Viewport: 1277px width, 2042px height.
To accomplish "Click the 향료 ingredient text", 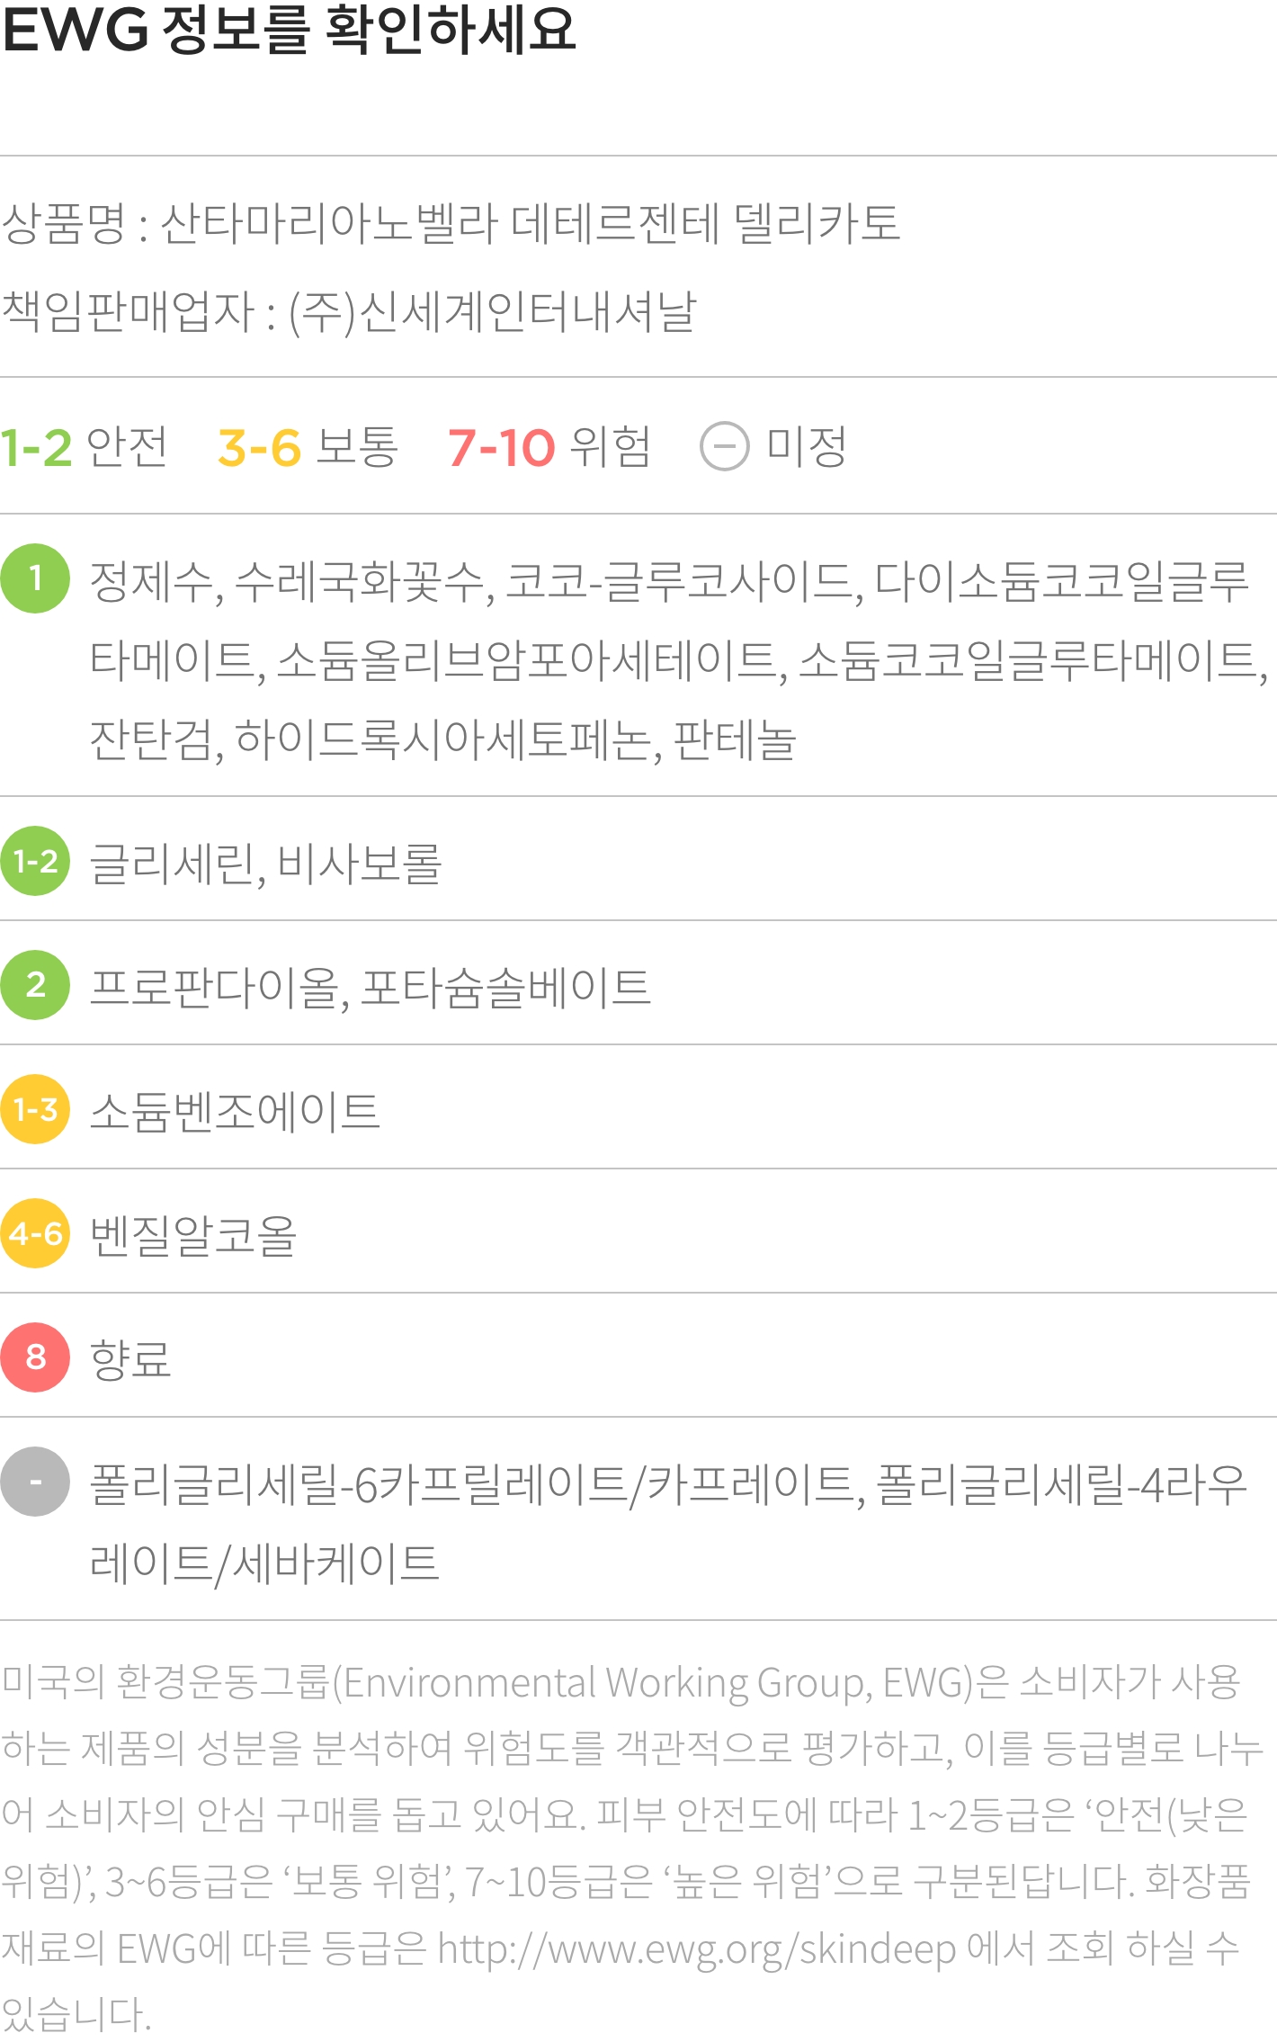I will pos(130,1359).
